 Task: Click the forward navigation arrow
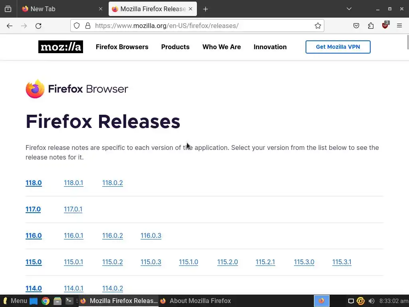click(24, 26)
